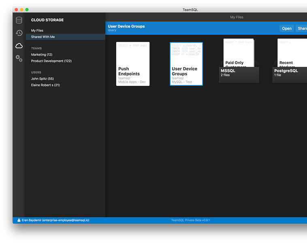Select user John Spitz (55)
307x243 pixels.
(x=42, y=79)
